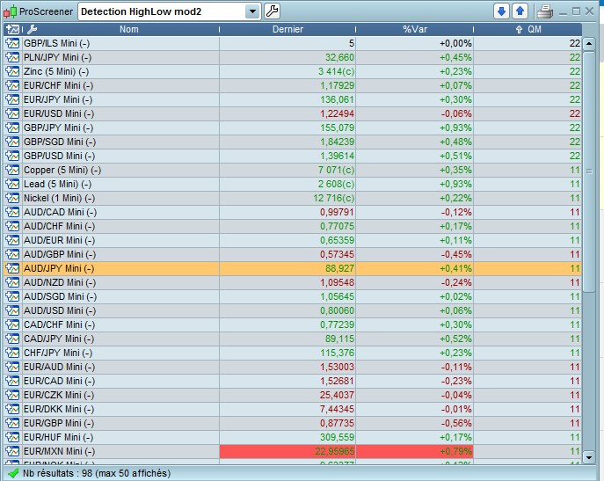Screen dimensions: 604x481
Task: Open the screener selection dropdown arrow
Action: 253,11
